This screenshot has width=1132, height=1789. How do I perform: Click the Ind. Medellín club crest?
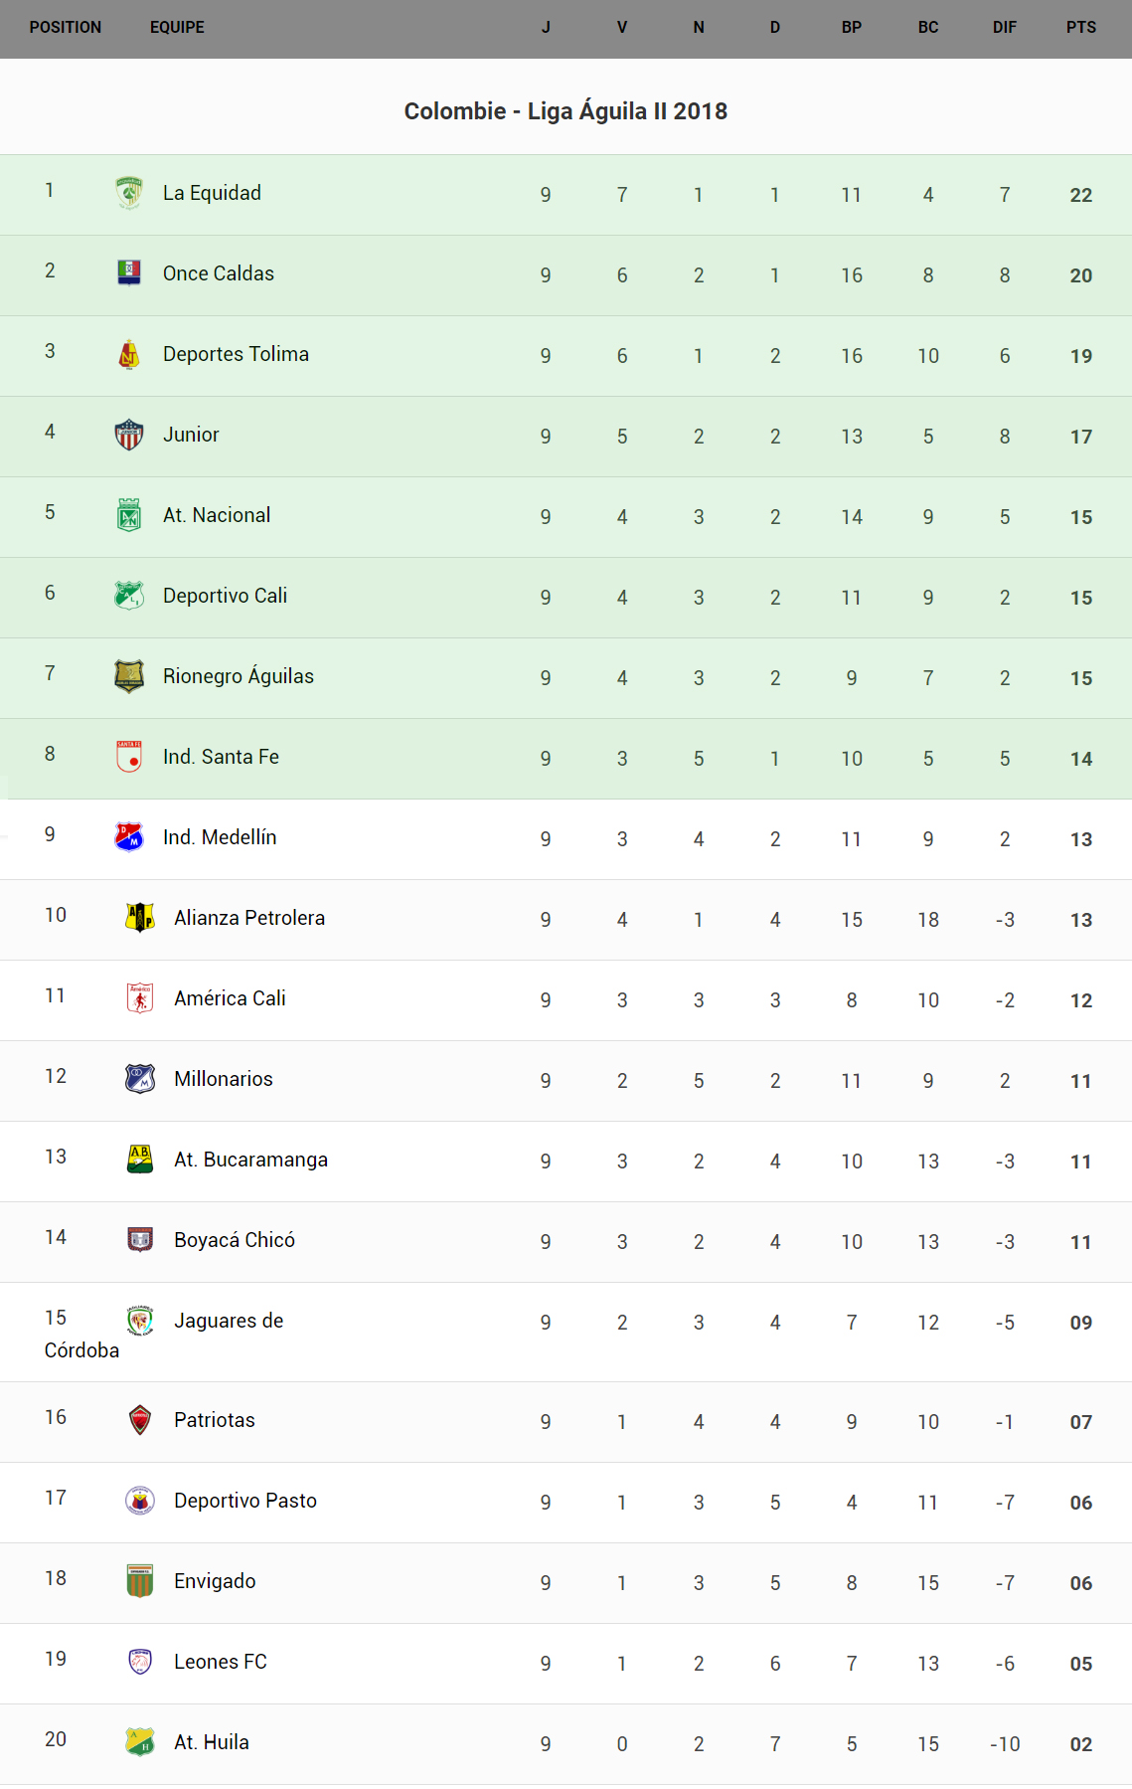129,837
